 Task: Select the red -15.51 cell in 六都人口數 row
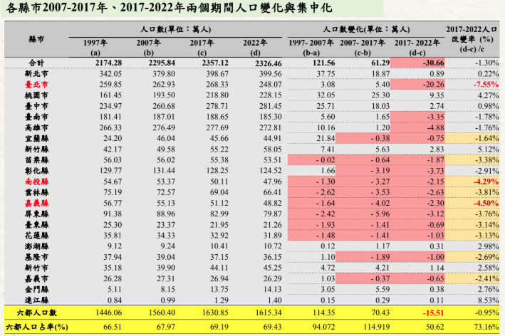432,313
